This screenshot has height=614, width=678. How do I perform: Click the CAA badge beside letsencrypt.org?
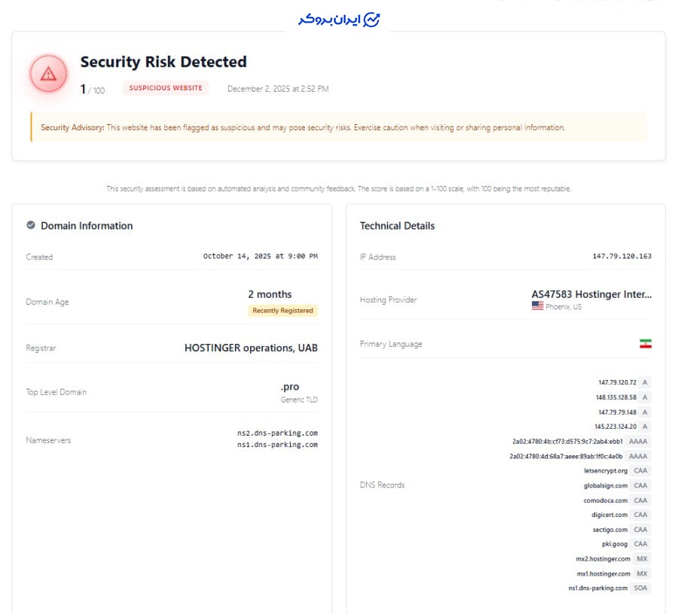(x=640, y=470)
